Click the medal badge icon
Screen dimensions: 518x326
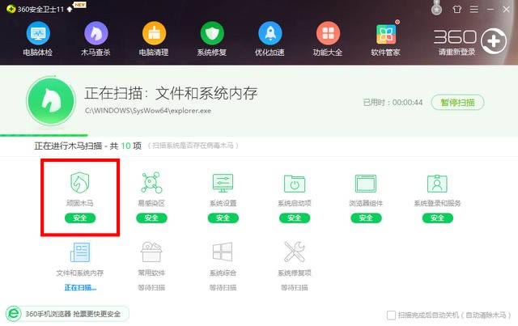point(437,10)
